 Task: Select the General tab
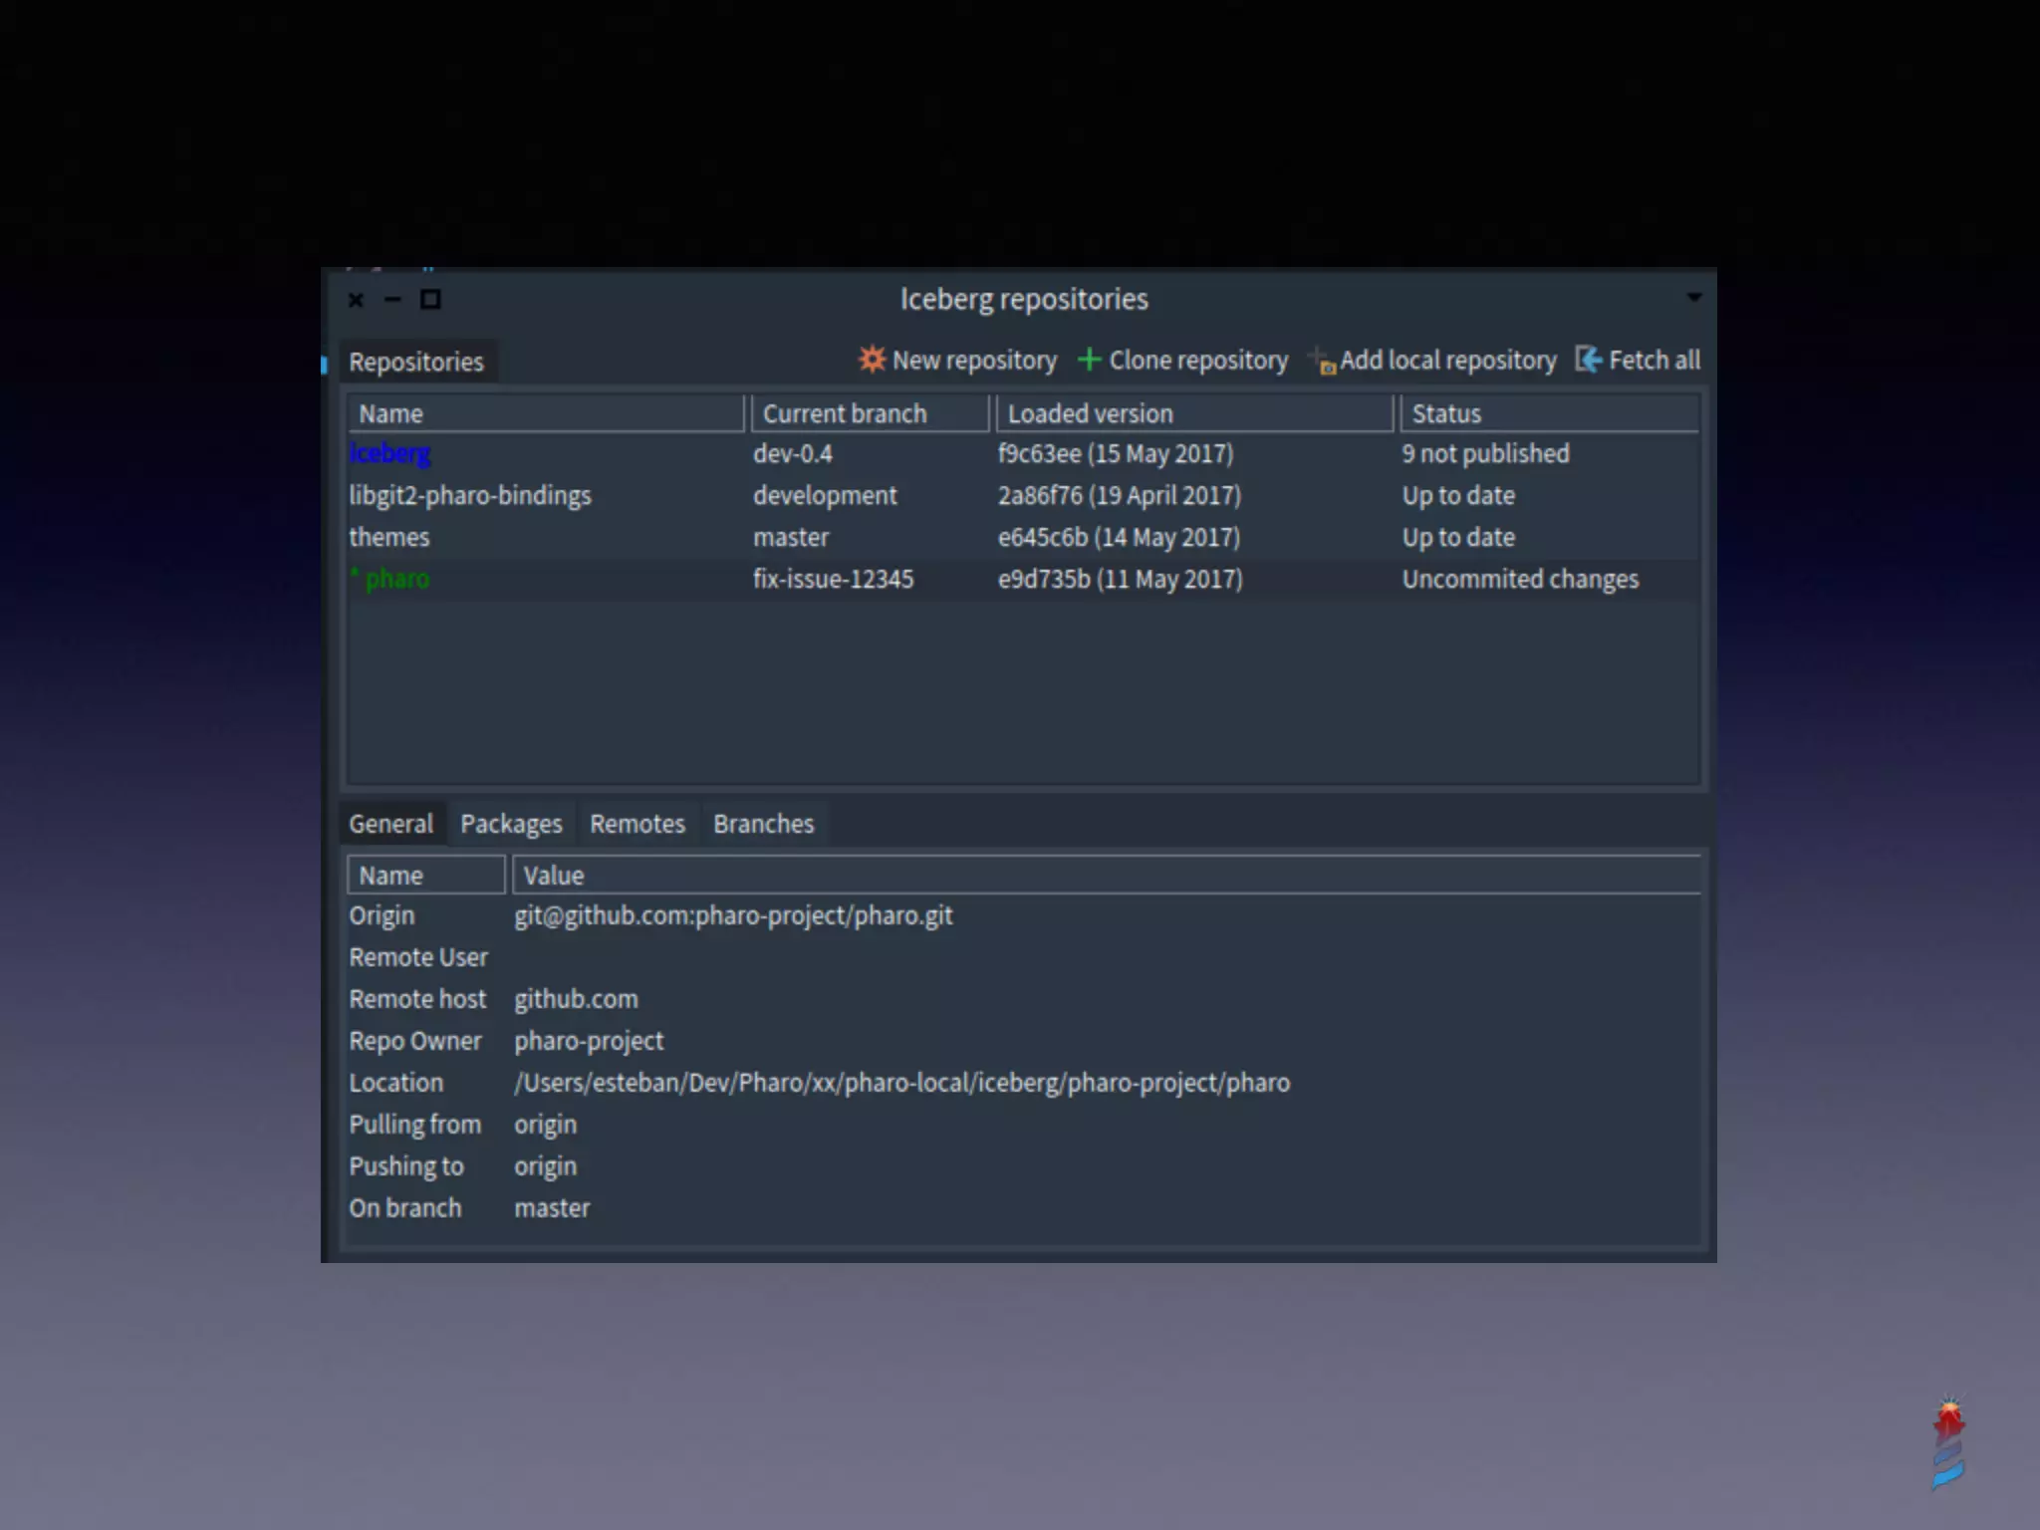(x=391, y=824)
